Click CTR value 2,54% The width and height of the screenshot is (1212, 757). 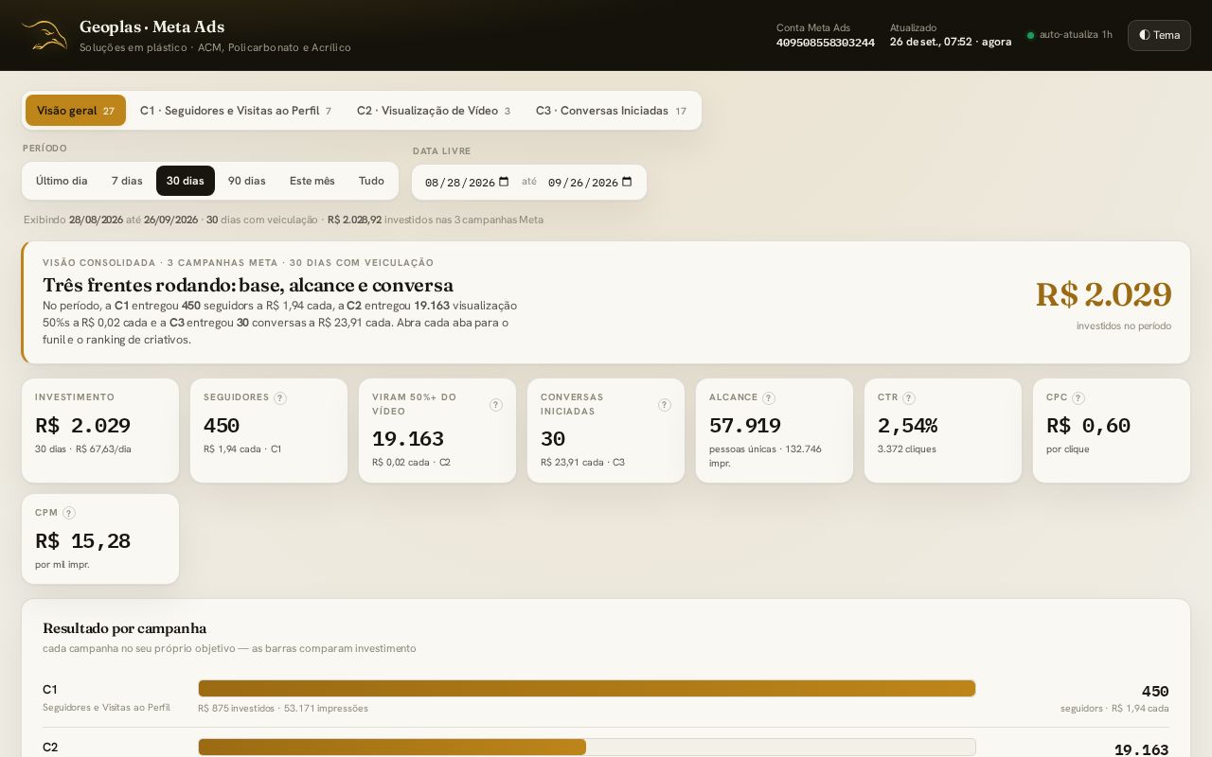click(907, 426)
